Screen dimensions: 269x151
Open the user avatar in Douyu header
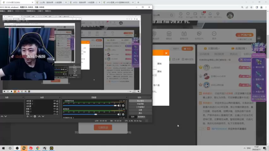pos(230,15)
